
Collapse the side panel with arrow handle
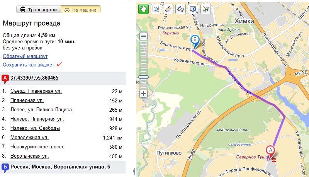pos(134,170)
